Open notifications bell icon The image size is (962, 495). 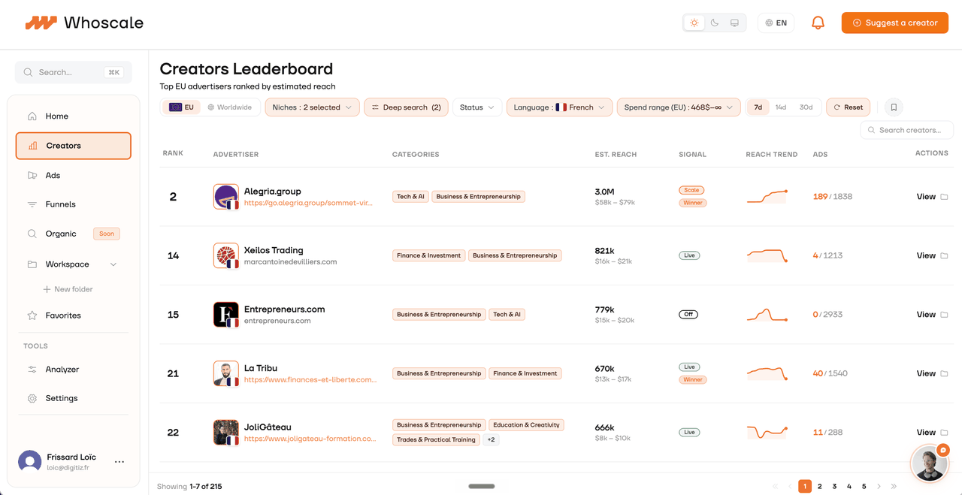click(818, 23)
